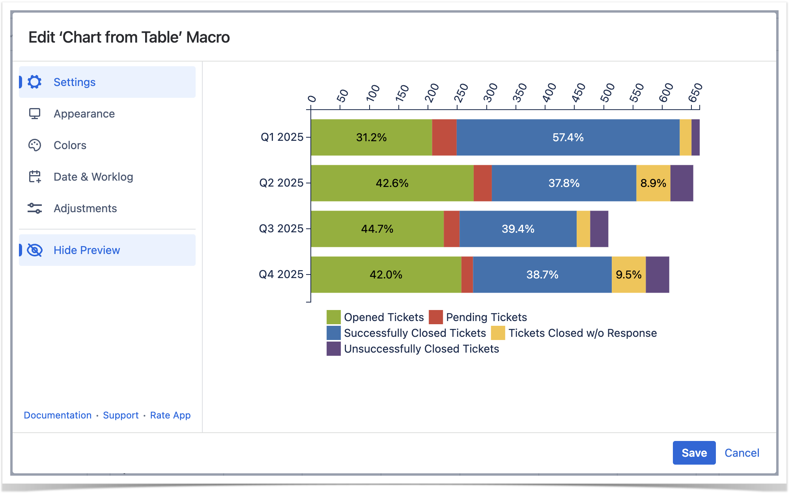Cancel editing the macro

742,453
